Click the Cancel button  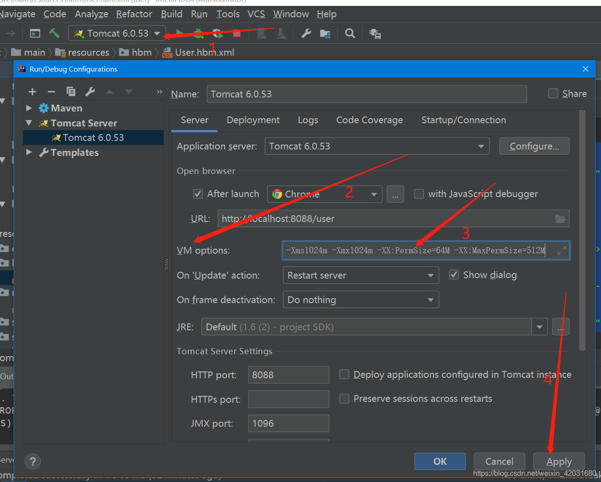point(499,462)
